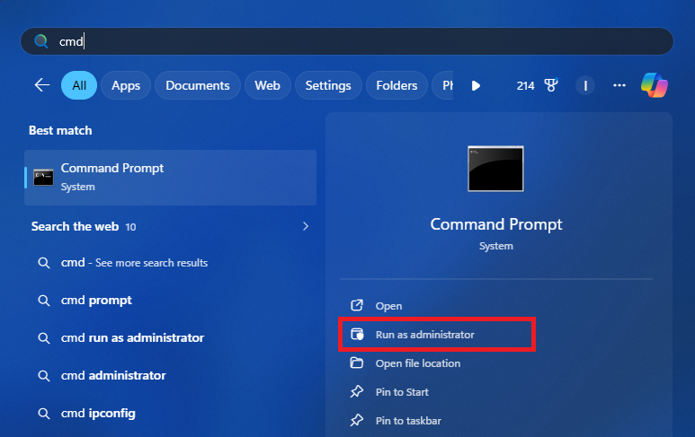
Task: Click the rewards trophy icon
Action: click(552, 85)
